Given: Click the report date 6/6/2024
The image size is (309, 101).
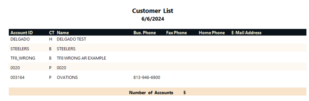Looking at the screenshot, I should pos(153,19).
